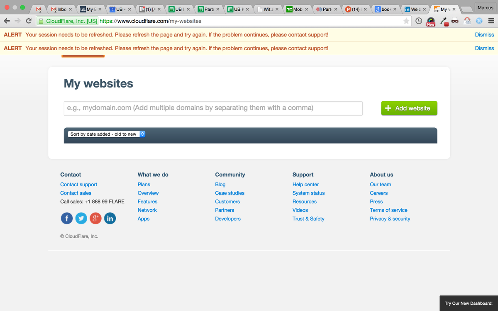Open Contact support link
498x311 pixels.
(79, 185)
